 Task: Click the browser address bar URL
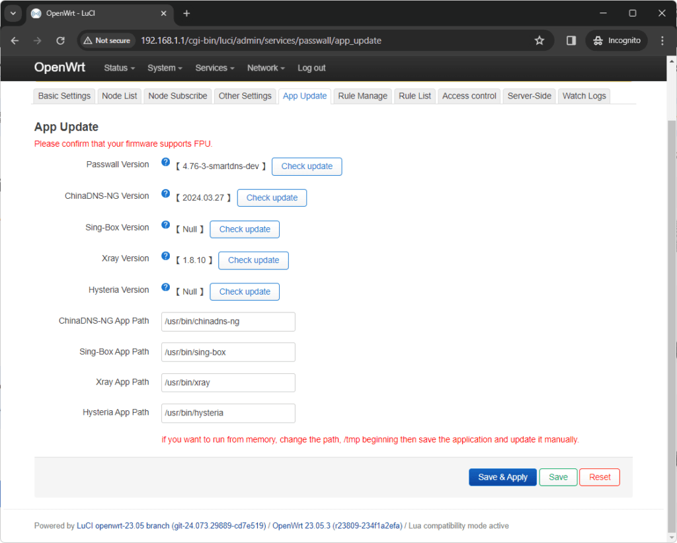(261, 40)
